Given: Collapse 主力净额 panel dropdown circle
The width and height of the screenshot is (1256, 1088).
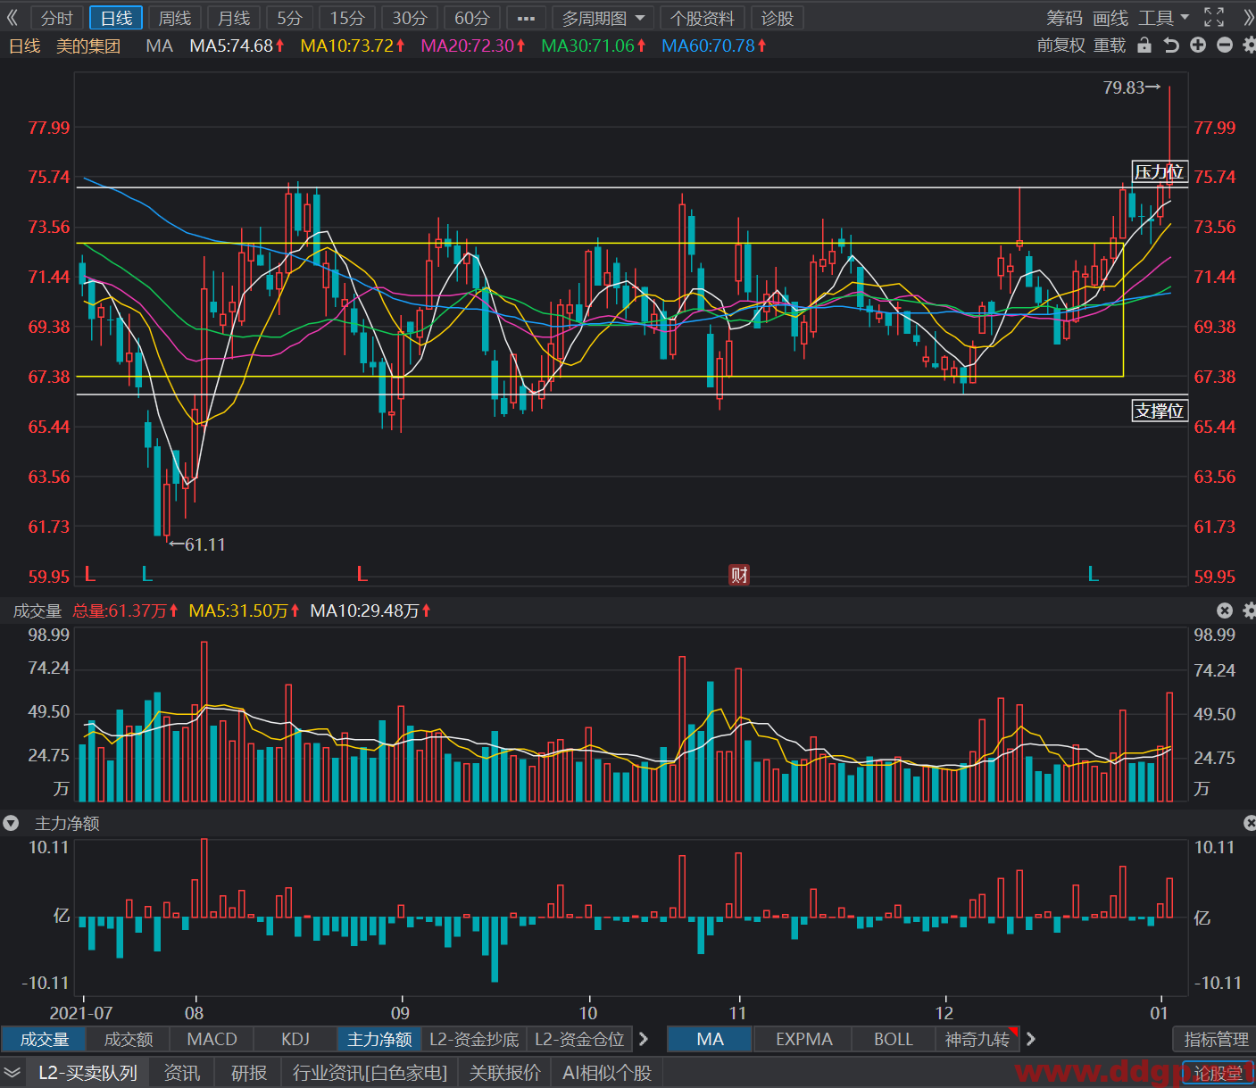Looking at the screenshot, I should (x=12, y=823).
